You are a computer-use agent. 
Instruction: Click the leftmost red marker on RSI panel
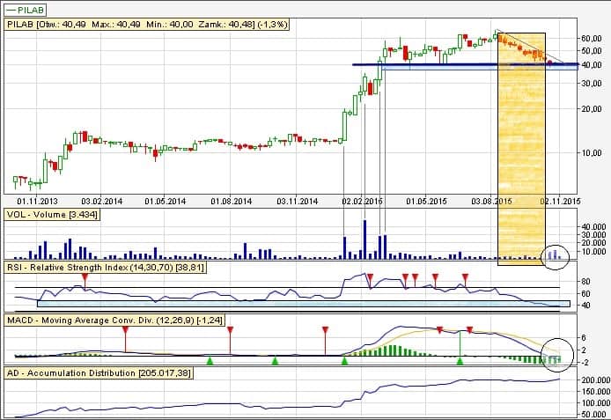[x=85, y=278]
